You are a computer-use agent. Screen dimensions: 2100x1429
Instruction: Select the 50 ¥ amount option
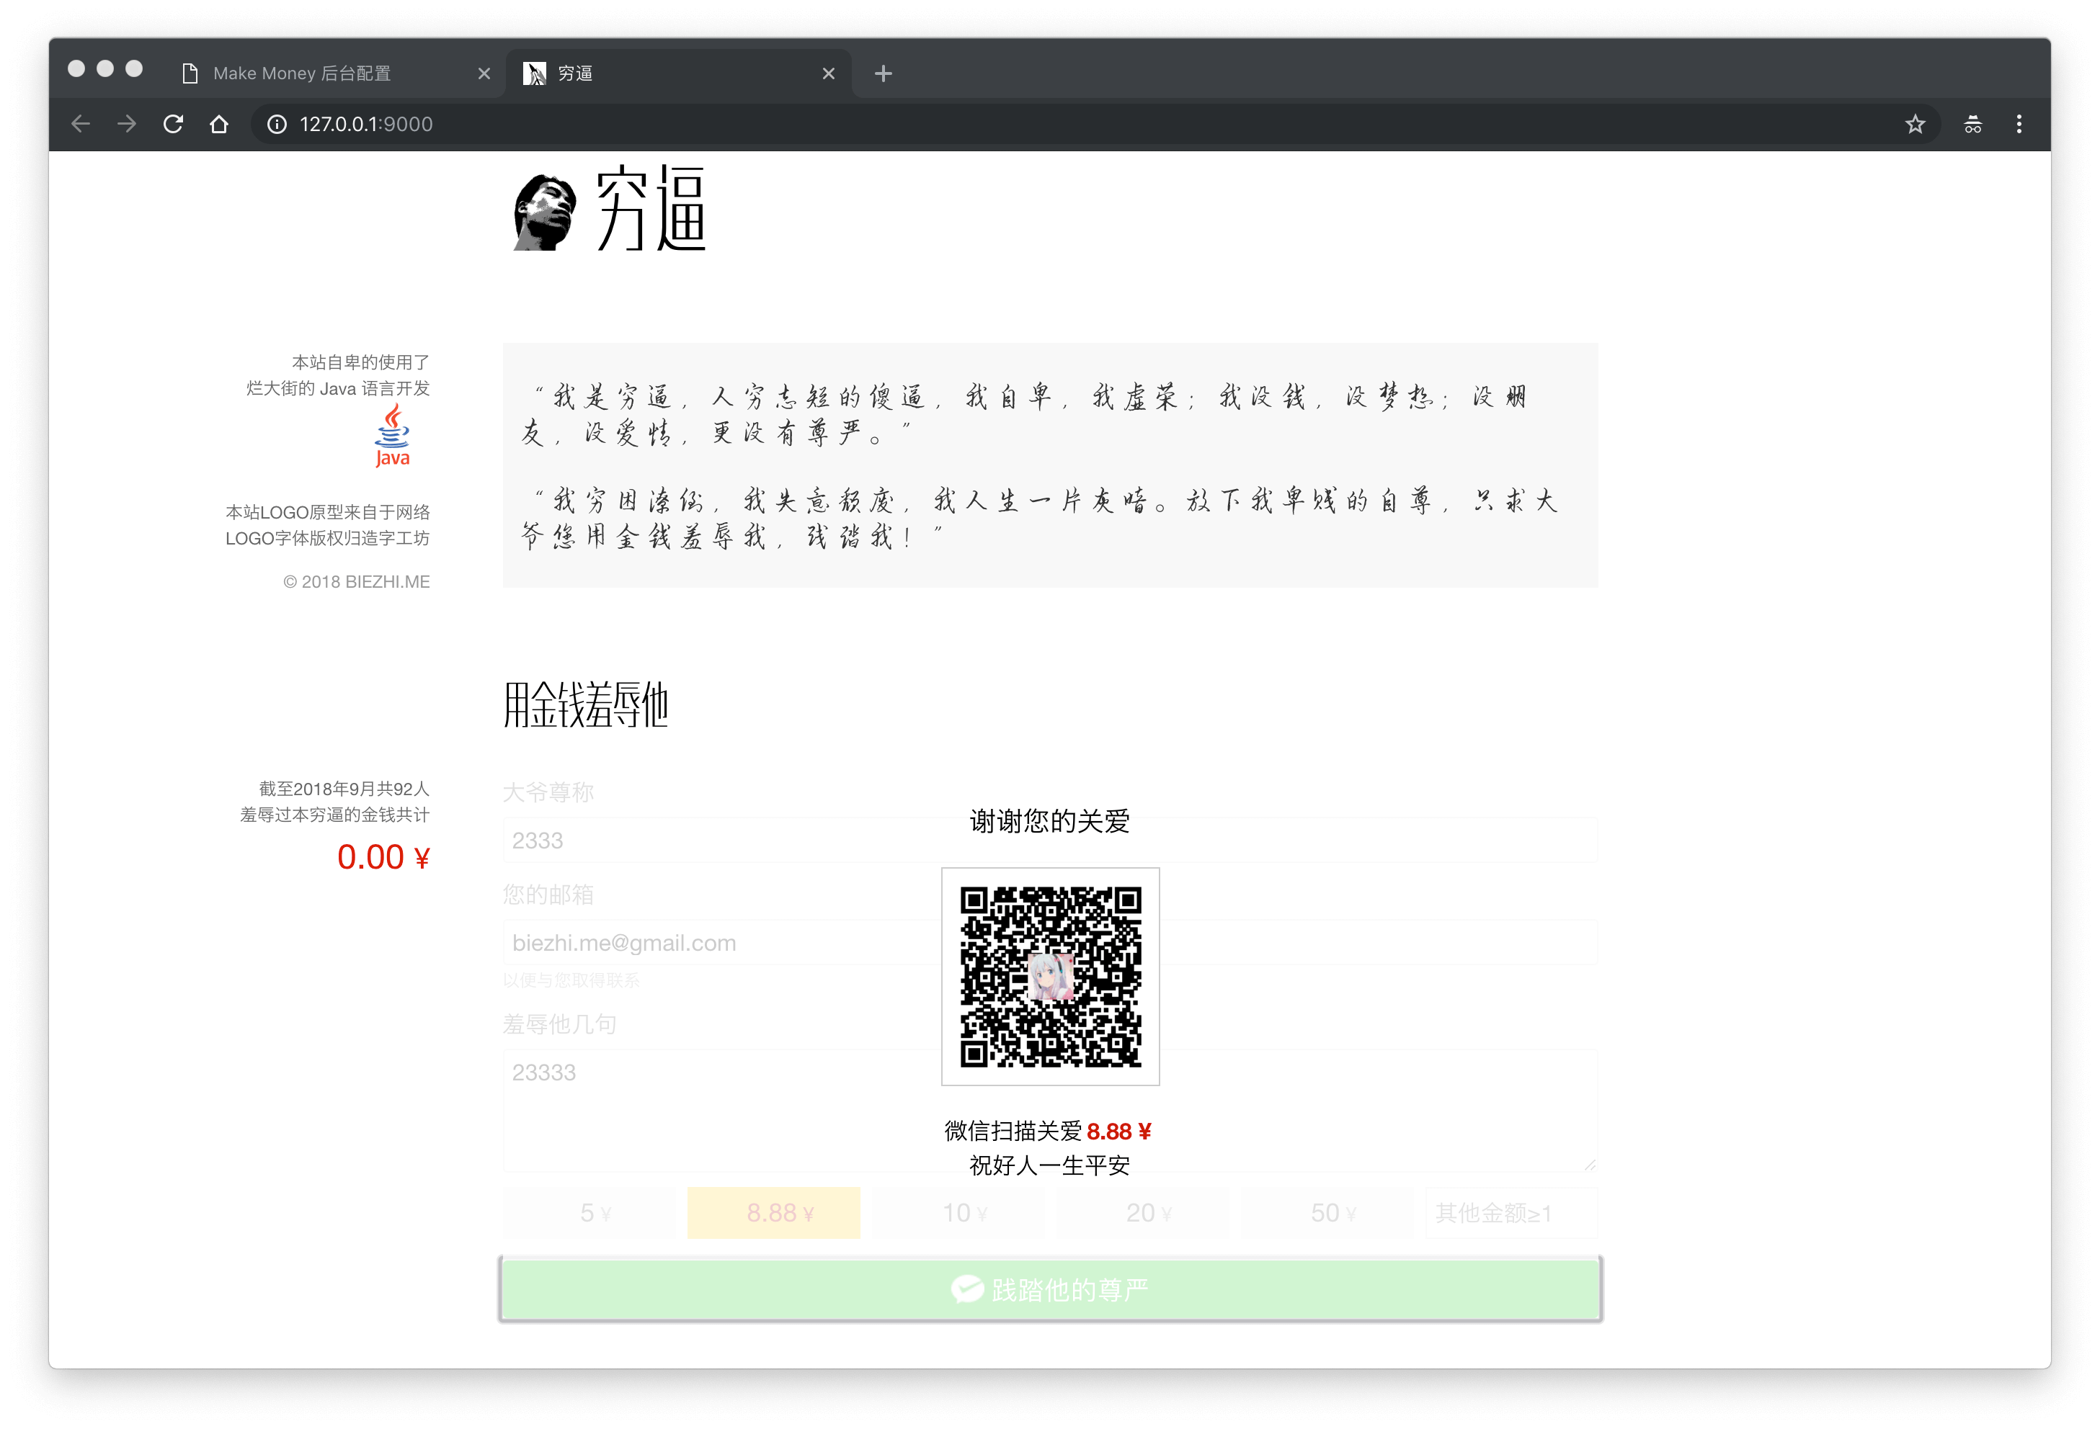(1327, 1212)
